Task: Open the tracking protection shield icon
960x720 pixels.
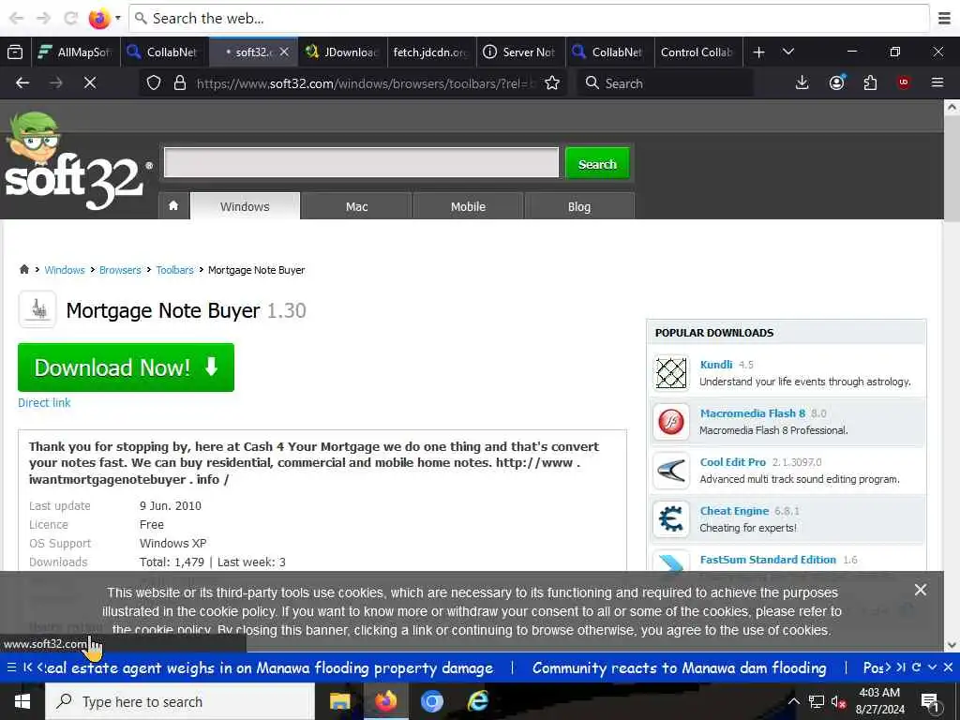Action: click(154, 82)
